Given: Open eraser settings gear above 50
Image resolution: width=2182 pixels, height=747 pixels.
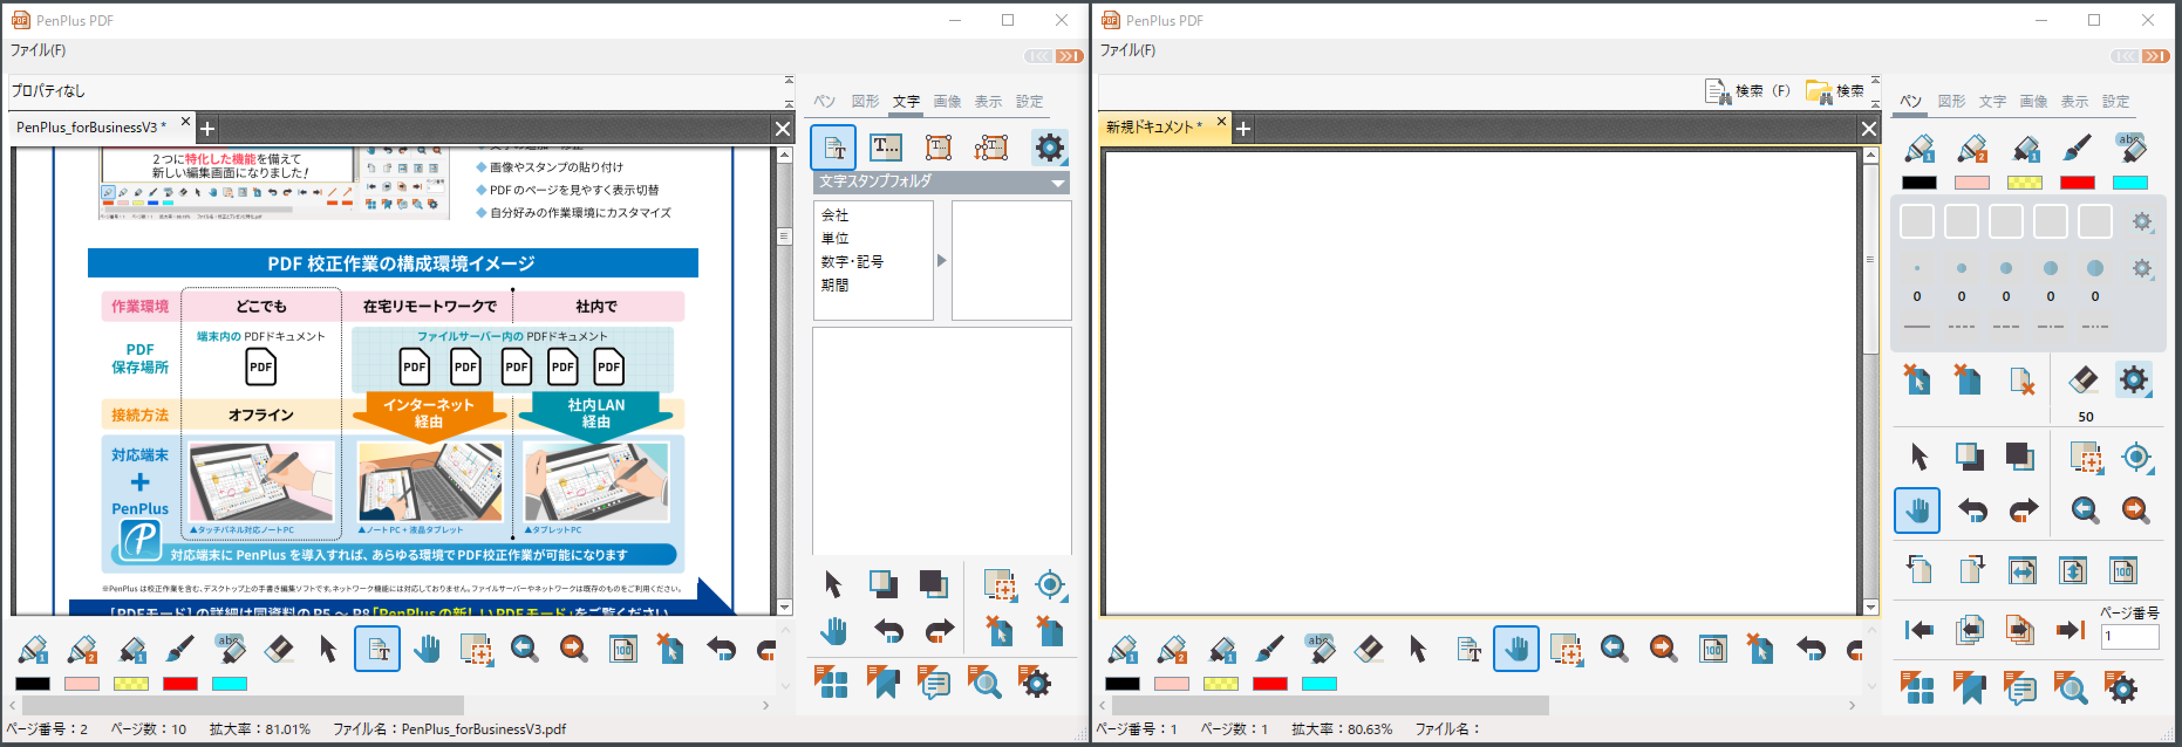Looking at the screenshot, I should tap(2133, 380).
